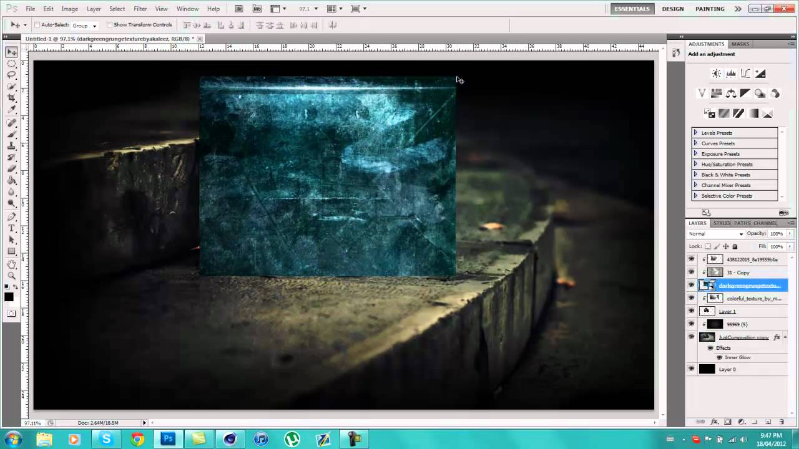The width and height of the screenshot is (799, 449).
Task: Toggle the Auto-Select checkbox
Action: pos(37,25)
